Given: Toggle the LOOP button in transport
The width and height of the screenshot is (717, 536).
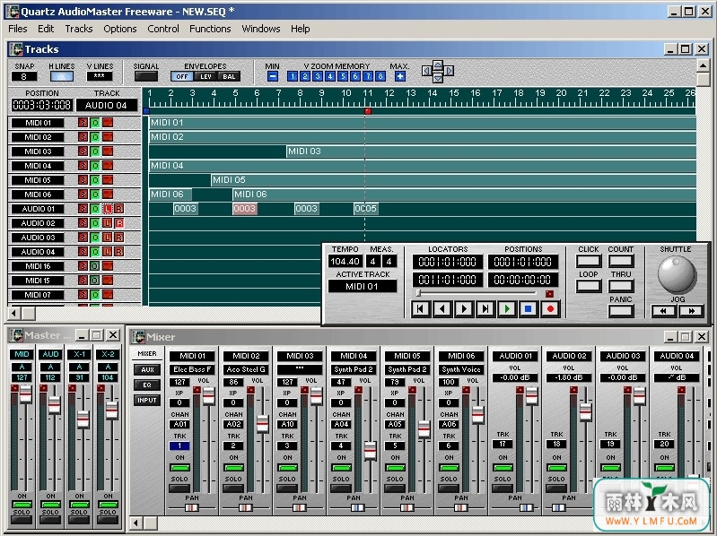Looking at the screenshot, I should click(x=589, y=286).
